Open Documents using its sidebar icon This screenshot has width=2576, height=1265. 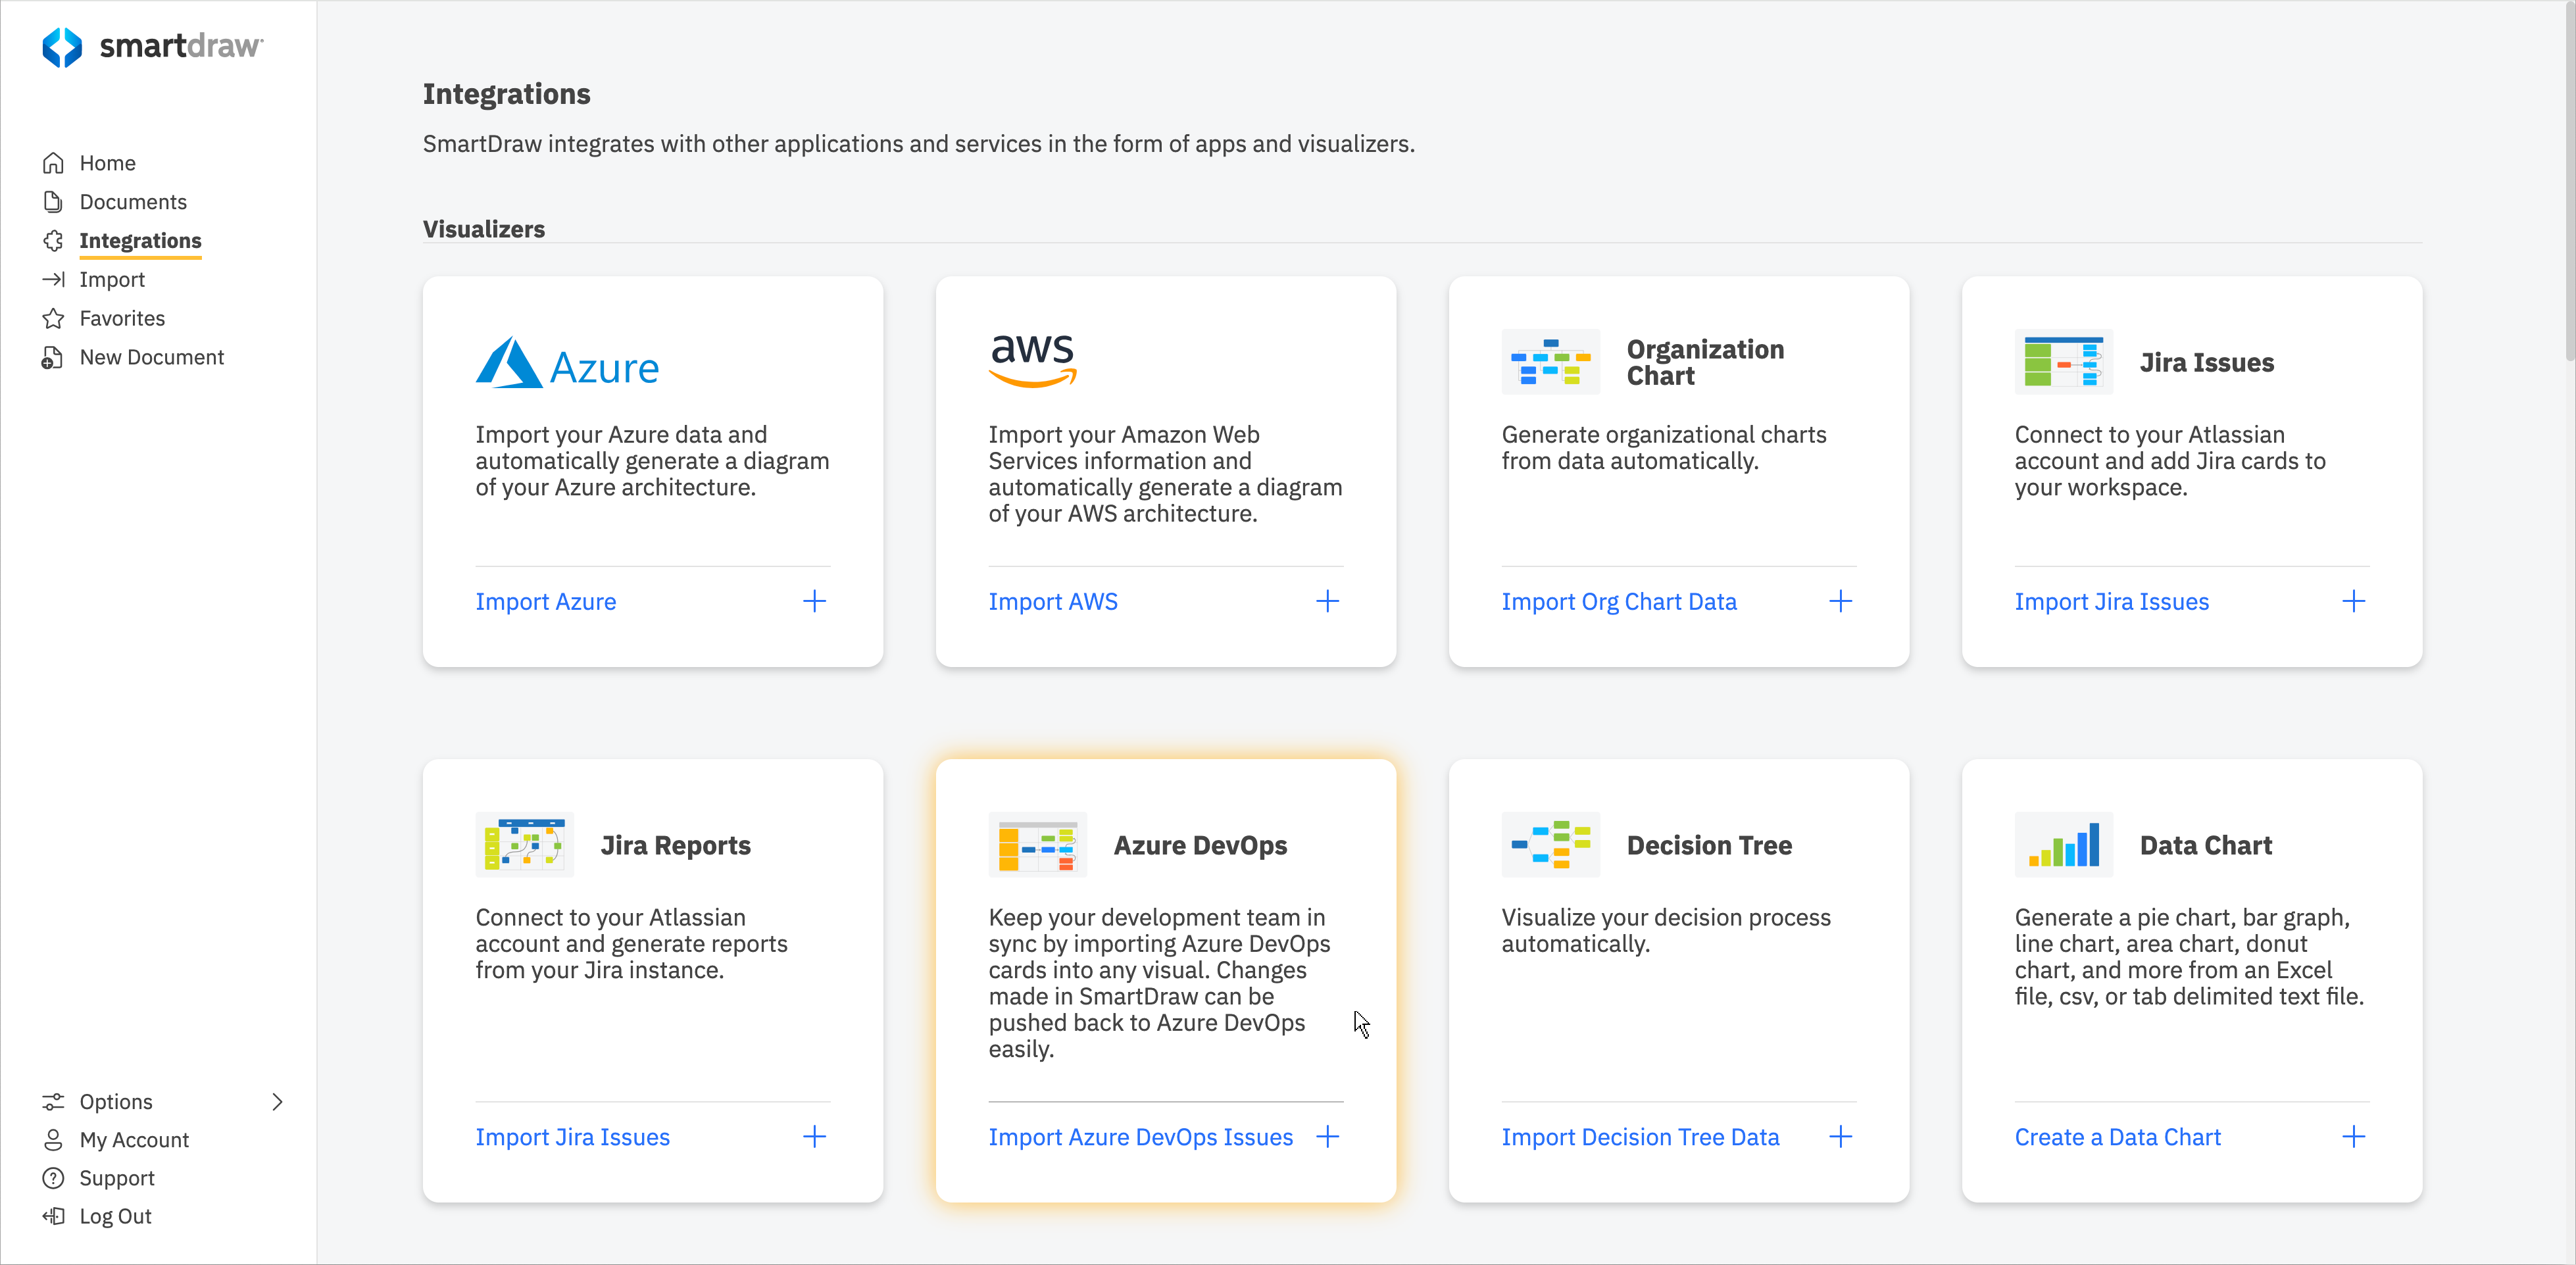pos(54,201)
